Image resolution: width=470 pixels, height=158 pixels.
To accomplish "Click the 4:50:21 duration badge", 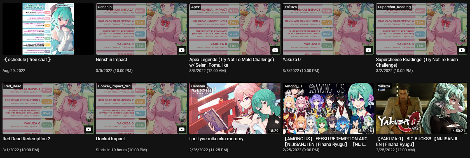I will pyautogui.click(x=459, y=131).
